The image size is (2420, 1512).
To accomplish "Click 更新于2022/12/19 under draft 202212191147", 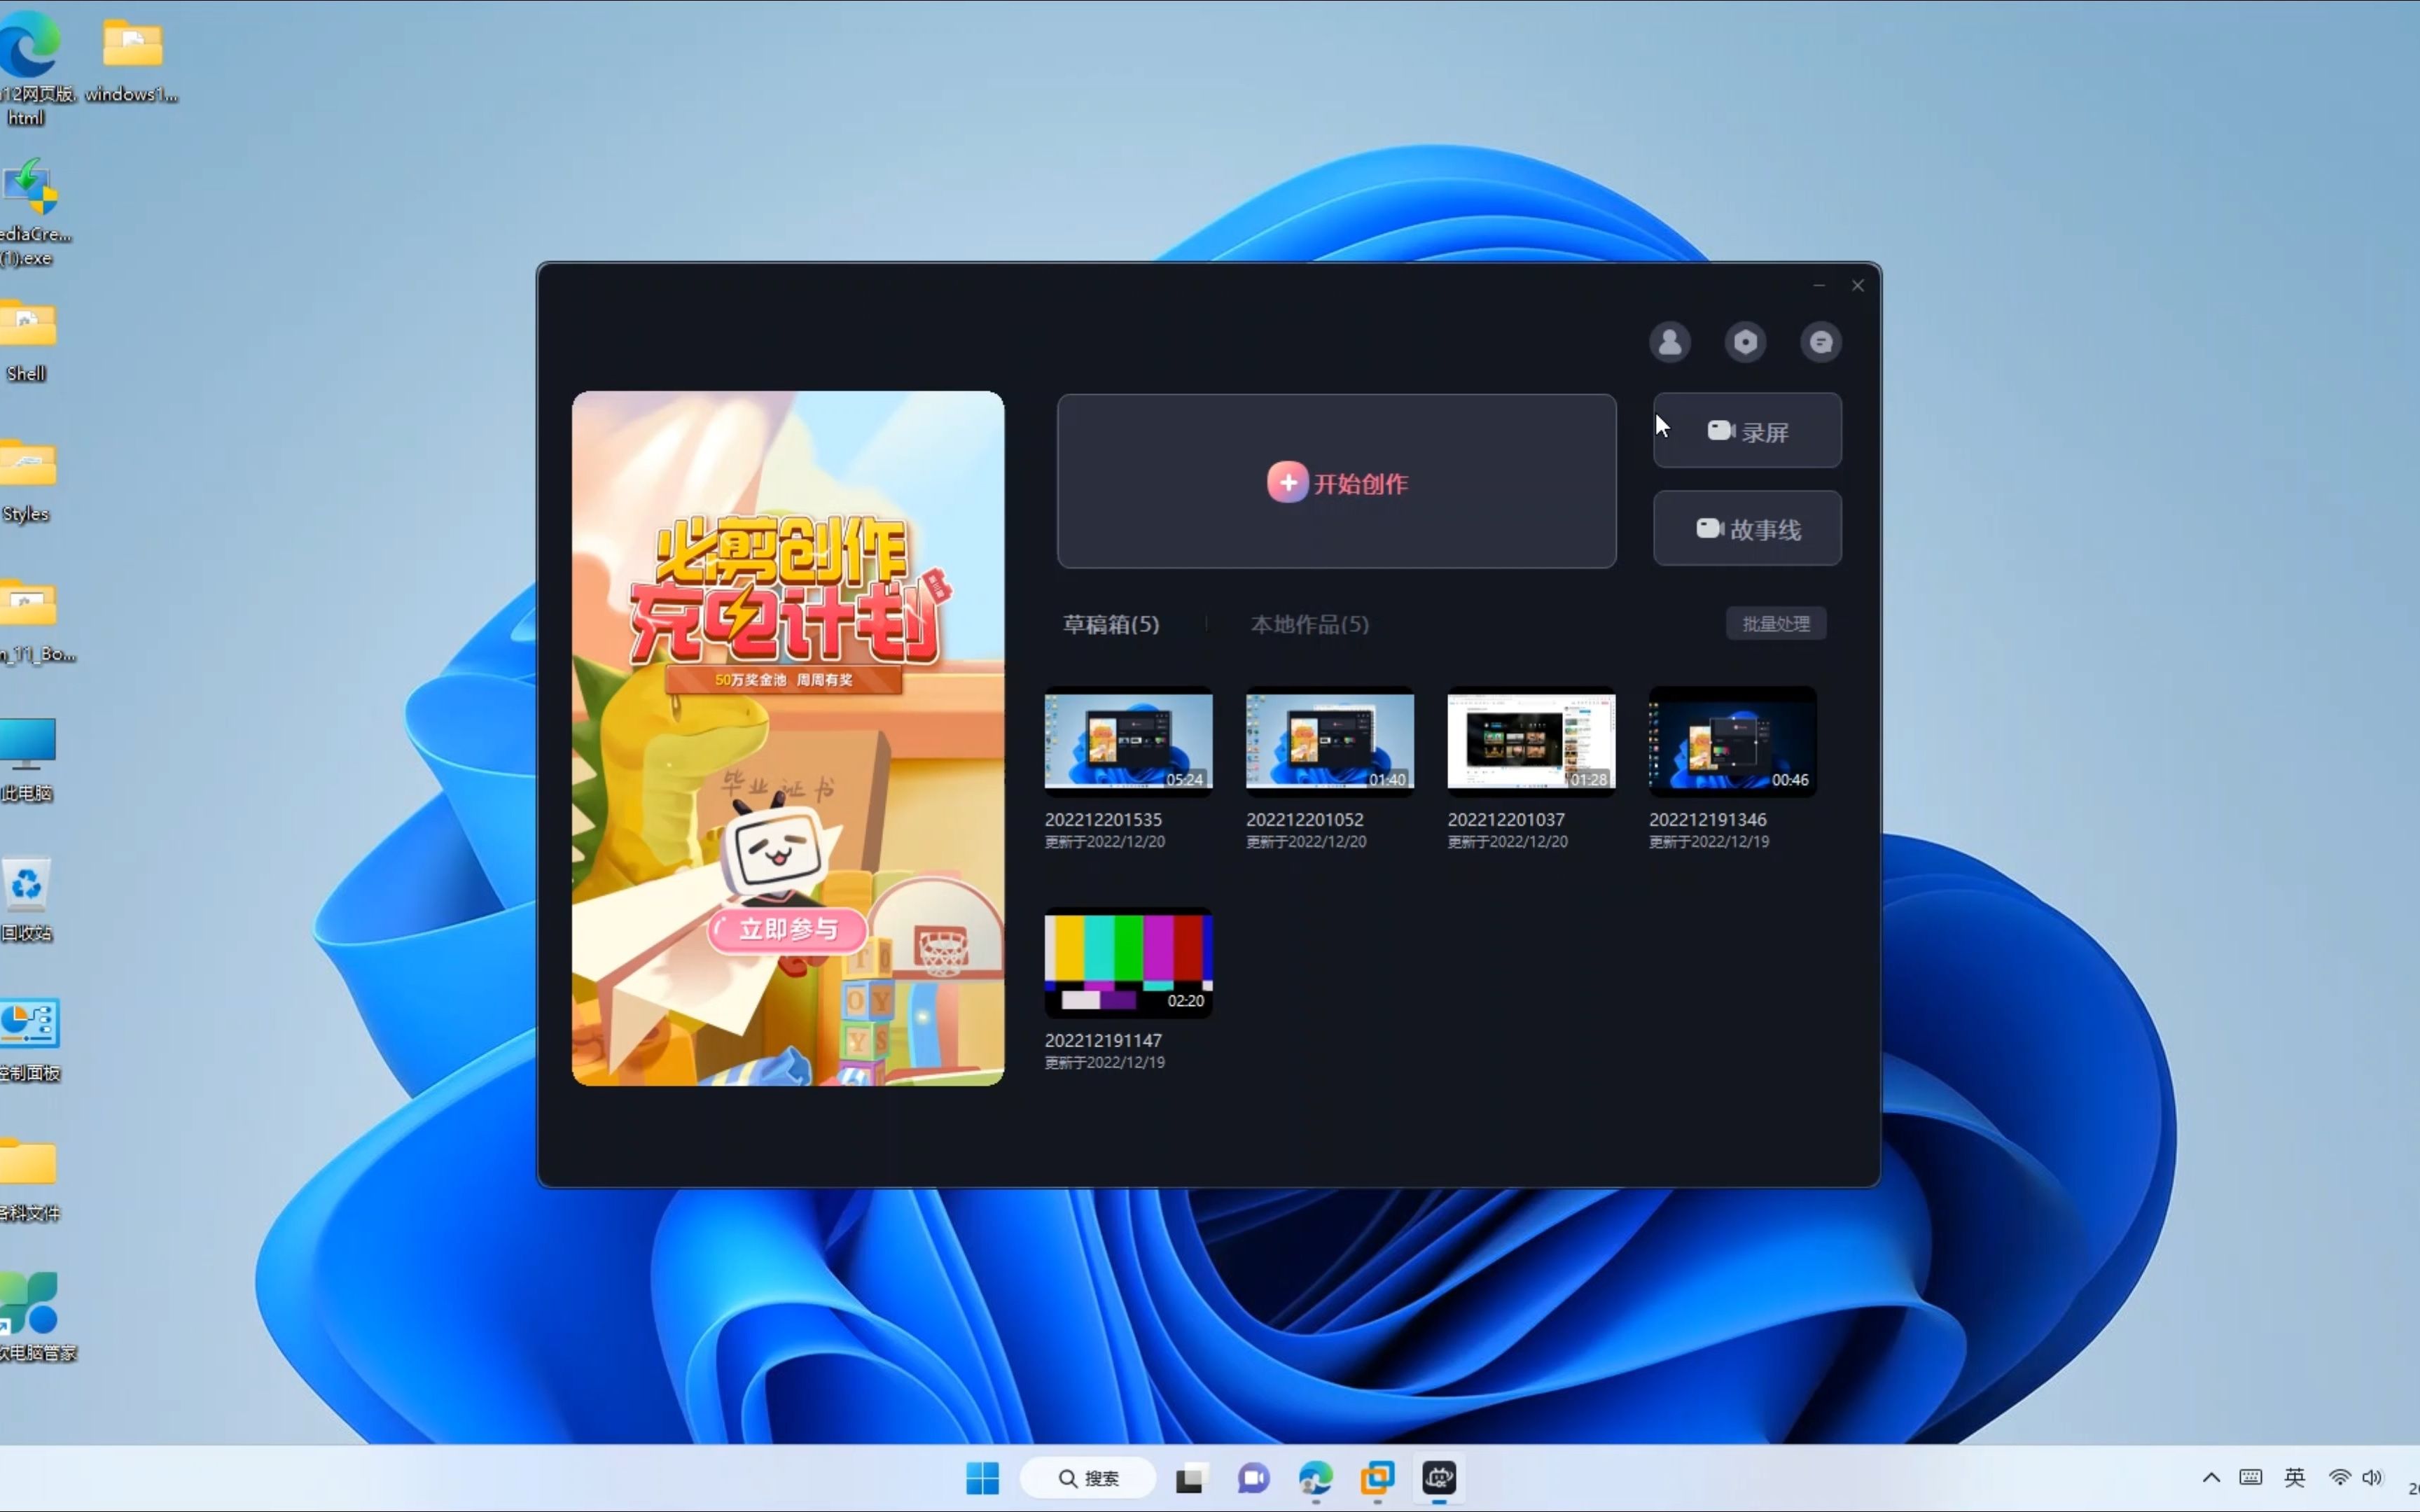I will [1104, 1062].
